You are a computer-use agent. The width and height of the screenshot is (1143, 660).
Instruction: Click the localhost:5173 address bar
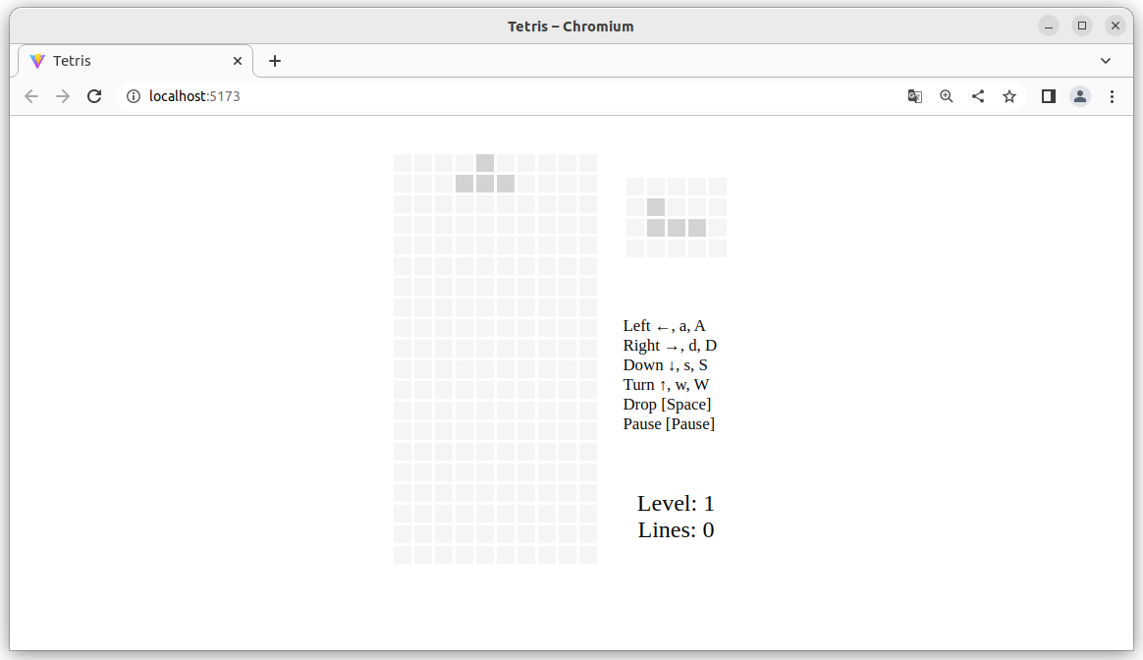pyautogui.click(x=491, y=96)
